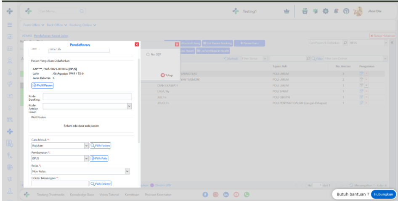This screenshot has width=398, height=201.
Task: Open the Pembayaran dropdown
Action: click(86, 159)
